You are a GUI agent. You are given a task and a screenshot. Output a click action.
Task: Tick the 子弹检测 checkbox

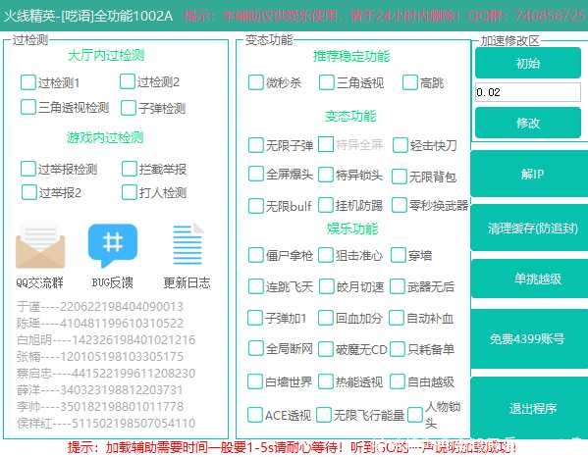128,108
